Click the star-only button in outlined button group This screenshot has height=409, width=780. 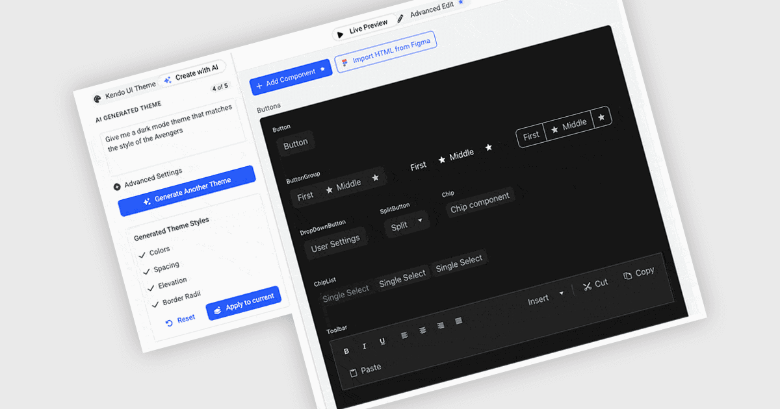[x=602, y=117]
